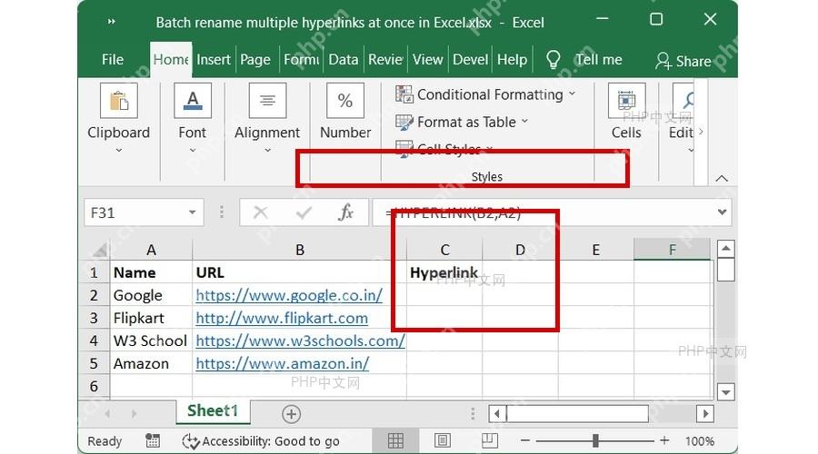Open the w3schools URL hyperlink
The image size is (818, 454).
301,340
